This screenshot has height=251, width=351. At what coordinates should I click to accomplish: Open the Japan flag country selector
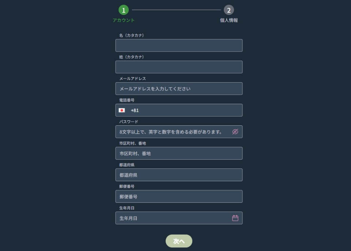(x=122, y=110)
